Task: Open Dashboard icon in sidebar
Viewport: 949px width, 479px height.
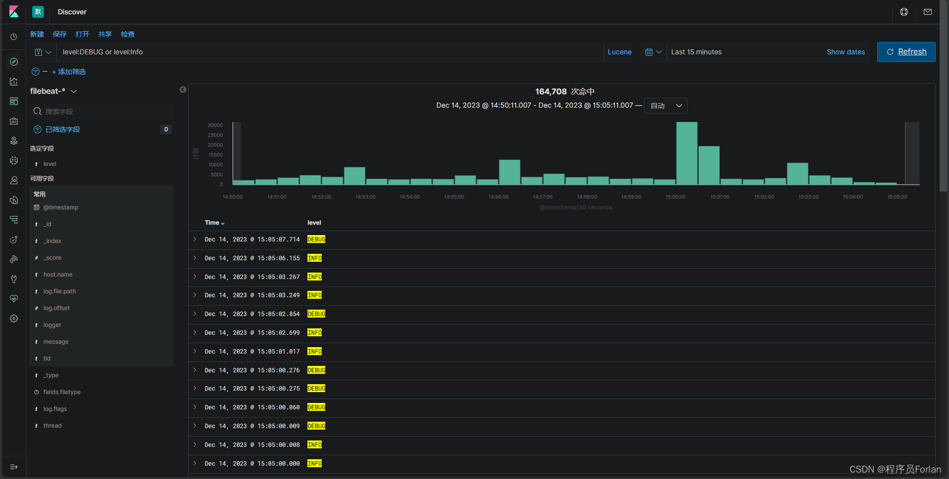Action: click(14, 101)
